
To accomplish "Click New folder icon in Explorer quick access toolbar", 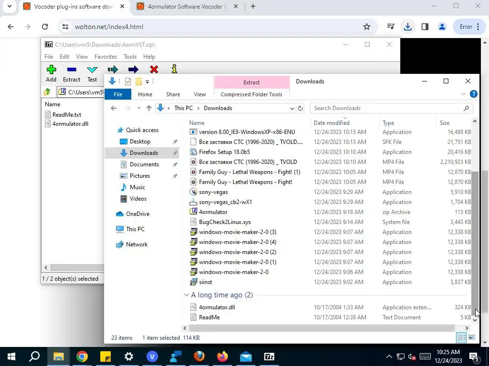I will [138, 81].
